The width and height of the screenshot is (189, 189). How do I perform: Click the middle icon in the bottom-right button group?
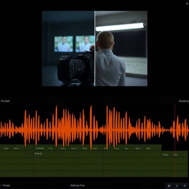coord(177,186)
